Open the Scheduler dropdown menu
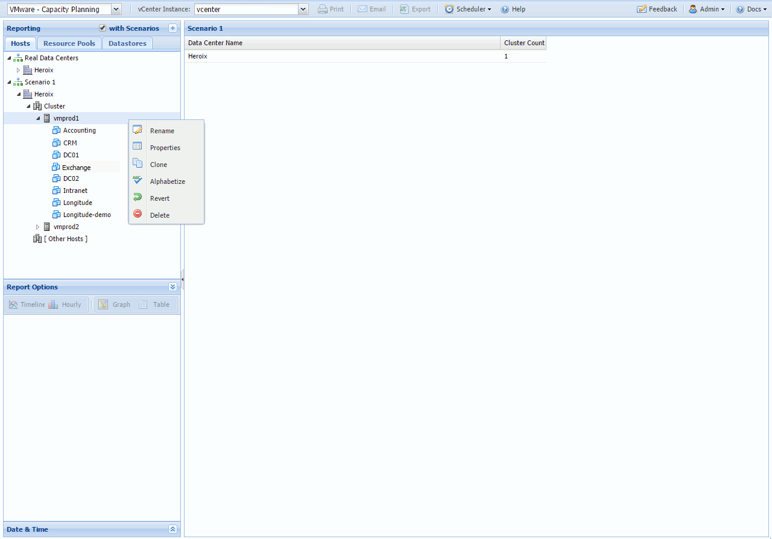This screenshot has width=772, height=539. click(x=468, y=9)
